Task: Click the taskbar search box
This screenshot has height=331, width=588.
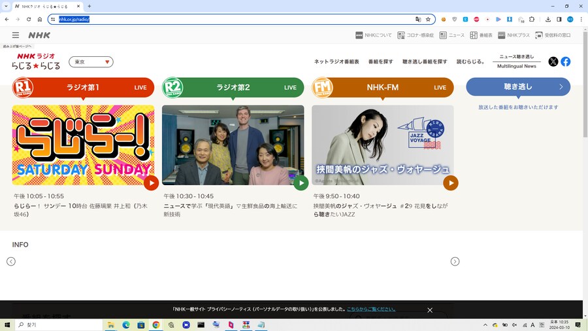Action: [x=59, y=325]
